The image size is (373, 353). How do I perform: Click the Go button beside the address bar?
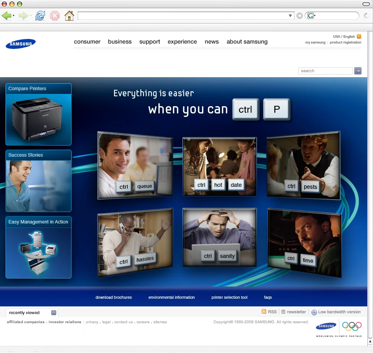300,16
